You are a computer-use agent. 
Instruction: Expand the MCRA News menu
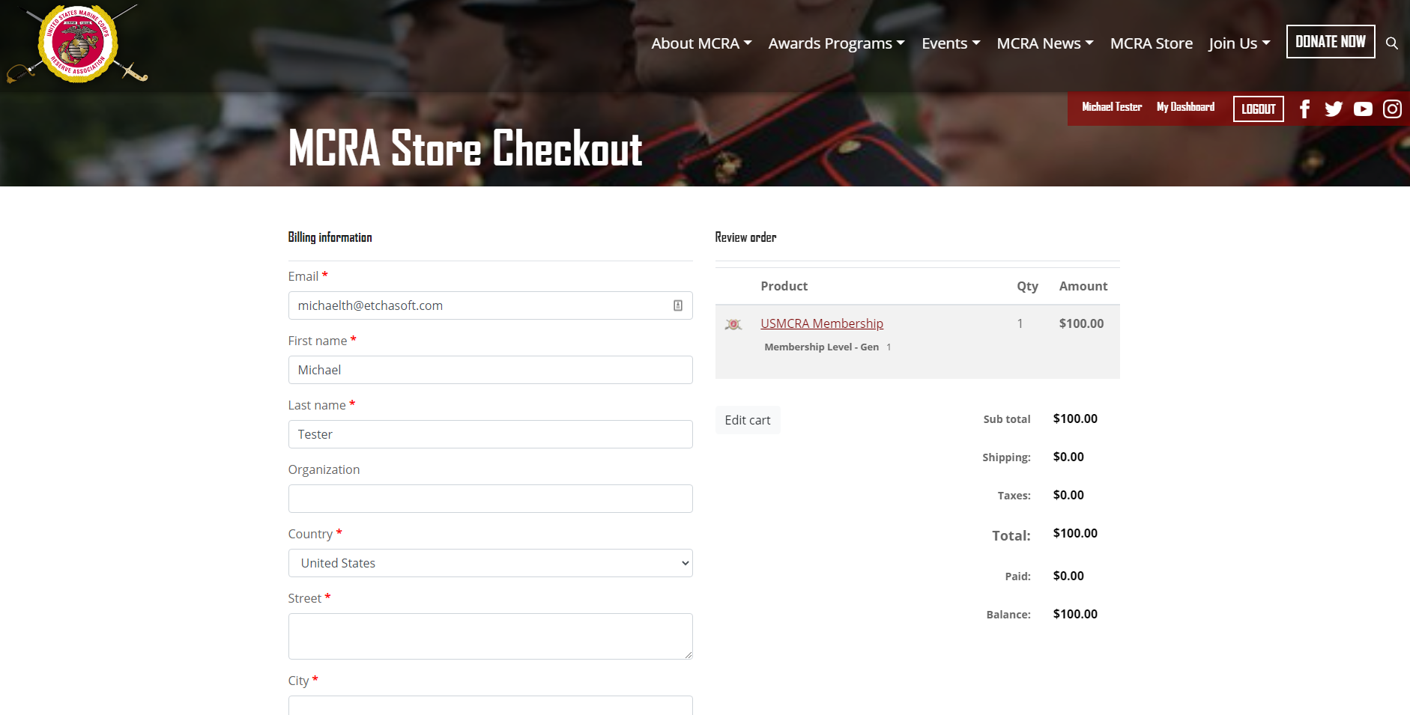pyautogui.click(x=1045, y=43)
